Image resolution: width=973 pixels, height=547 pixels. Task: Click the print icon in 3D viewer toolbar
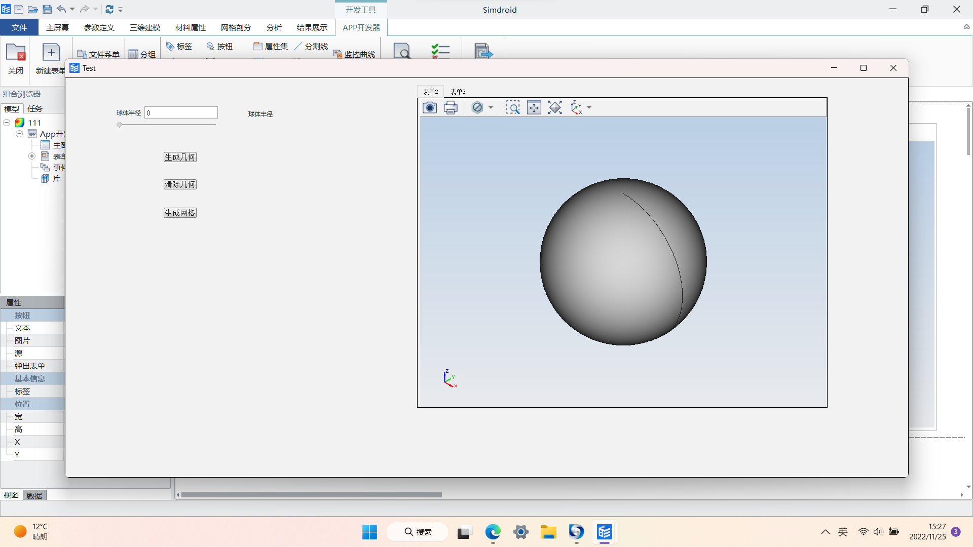pyautogui.click(x=451, y=107)
